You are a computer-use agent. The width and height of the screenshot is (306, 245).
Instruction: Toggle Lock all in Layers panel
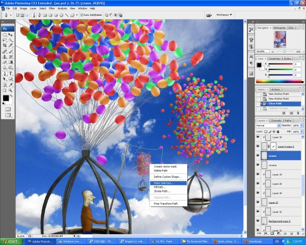point(278,132)
